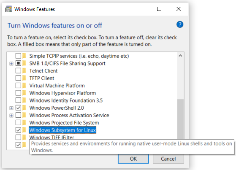
Task: Select the Telnet Client folder icon
Action: click(24, 71)
